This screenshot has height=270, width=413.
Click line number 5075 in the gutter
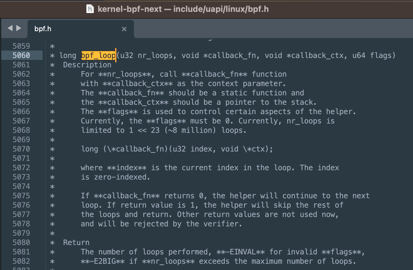point(21,196)
